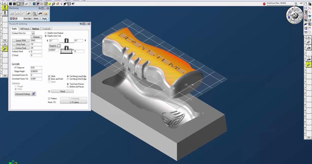Click the Flood coolant button
Image resolution: width=312 pixels, height=164 pixels.
(62, 91)
